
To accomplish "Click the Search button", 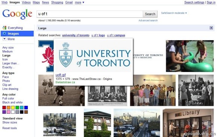I will click(150, 14).
